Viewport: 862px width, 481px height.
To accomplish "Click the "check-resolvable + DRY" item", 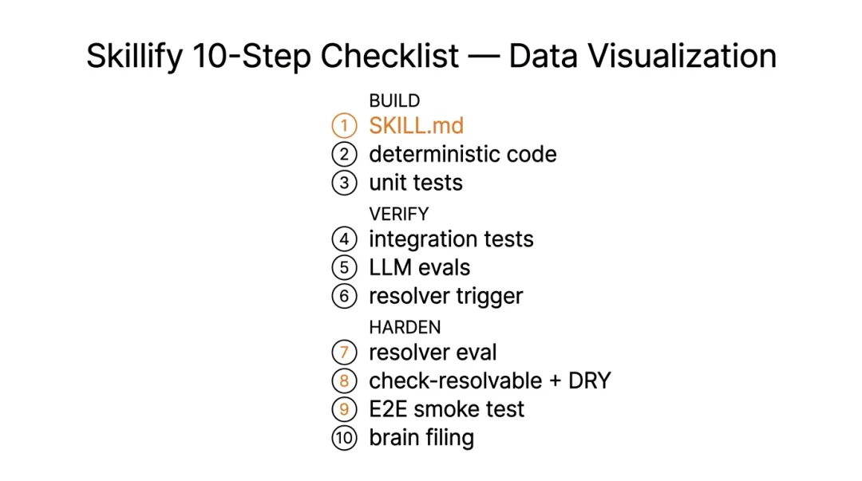I will (x=489, y=380).
